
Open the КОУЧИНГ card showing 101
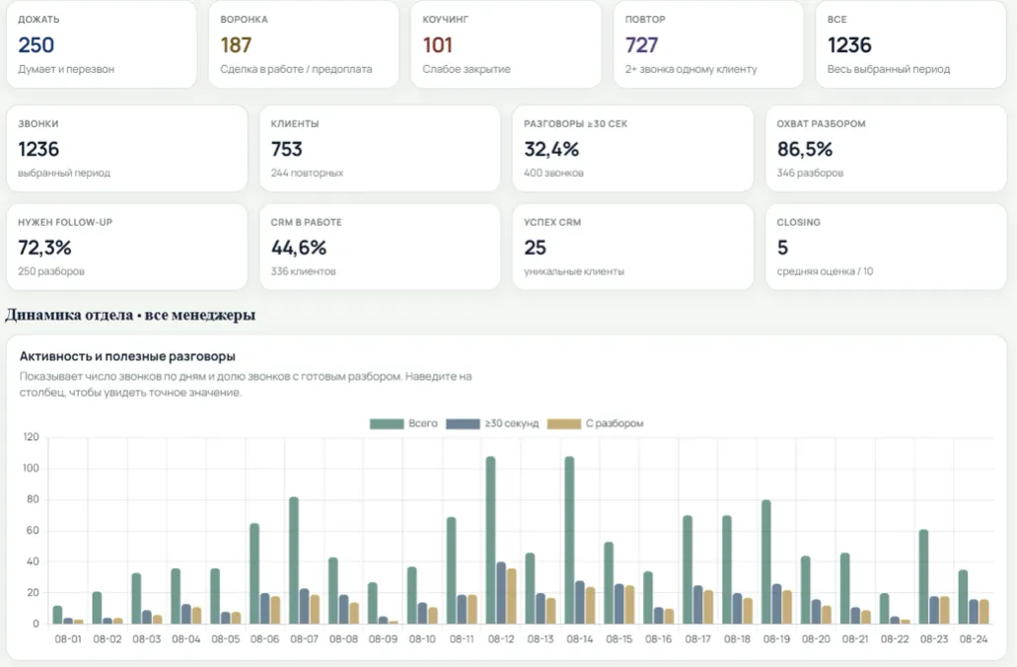click(506, 44)
